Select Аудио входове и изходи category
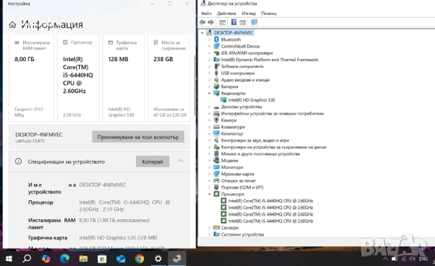This screenshot has height=266, width=435. 245,80
